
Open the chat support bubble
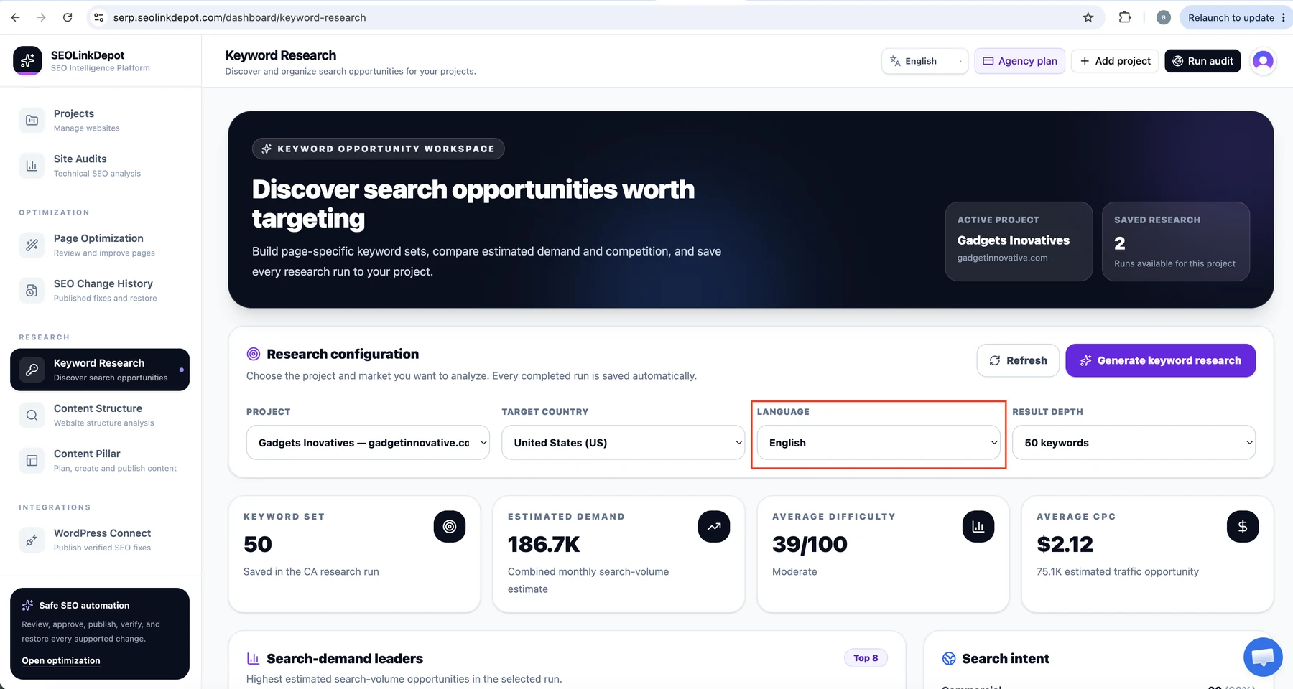tap(1263, 657)
